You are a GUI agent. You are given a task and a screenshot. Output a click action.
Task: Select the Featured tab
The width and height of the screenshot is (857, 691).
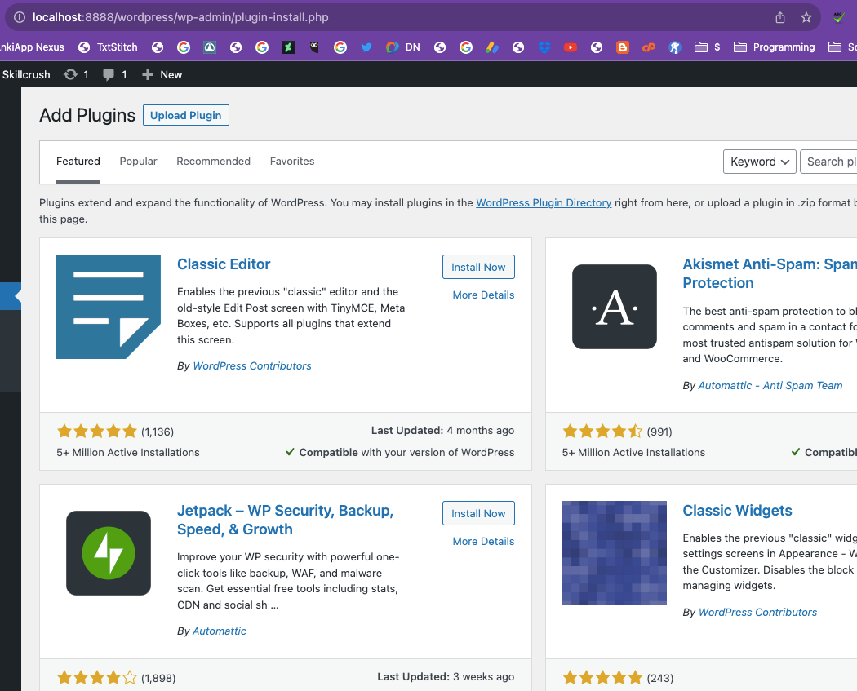[78, 162]
